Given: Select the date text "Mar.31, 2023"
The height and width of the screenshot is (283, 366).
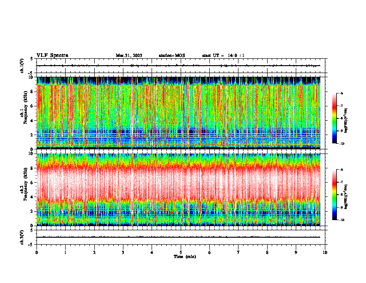Looking at the screenshot, I should coord(129,55).
